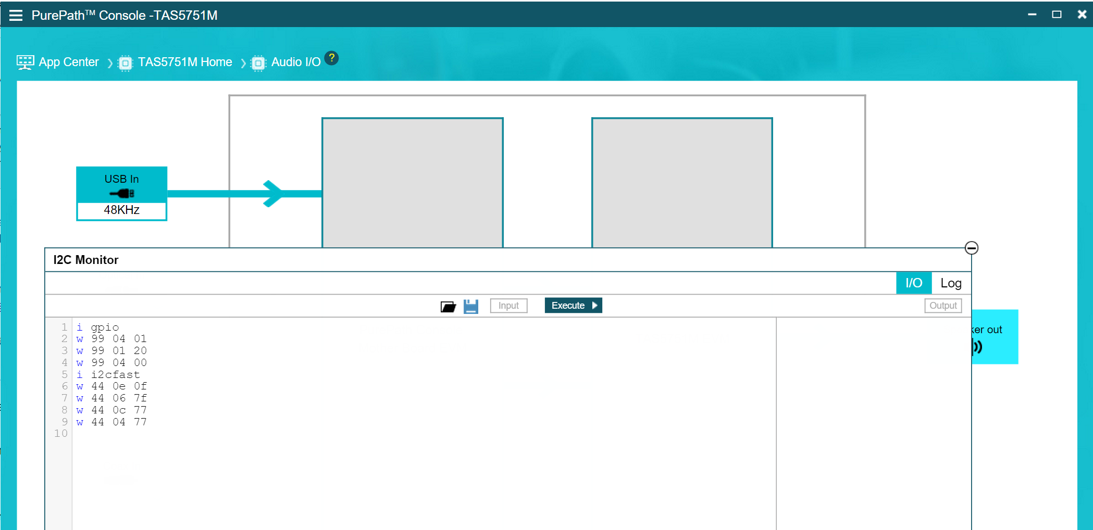Switch to the I/O tab

coord(914,283)
